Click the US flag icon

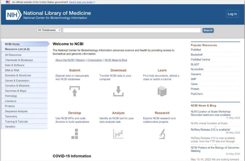point(8,2)
